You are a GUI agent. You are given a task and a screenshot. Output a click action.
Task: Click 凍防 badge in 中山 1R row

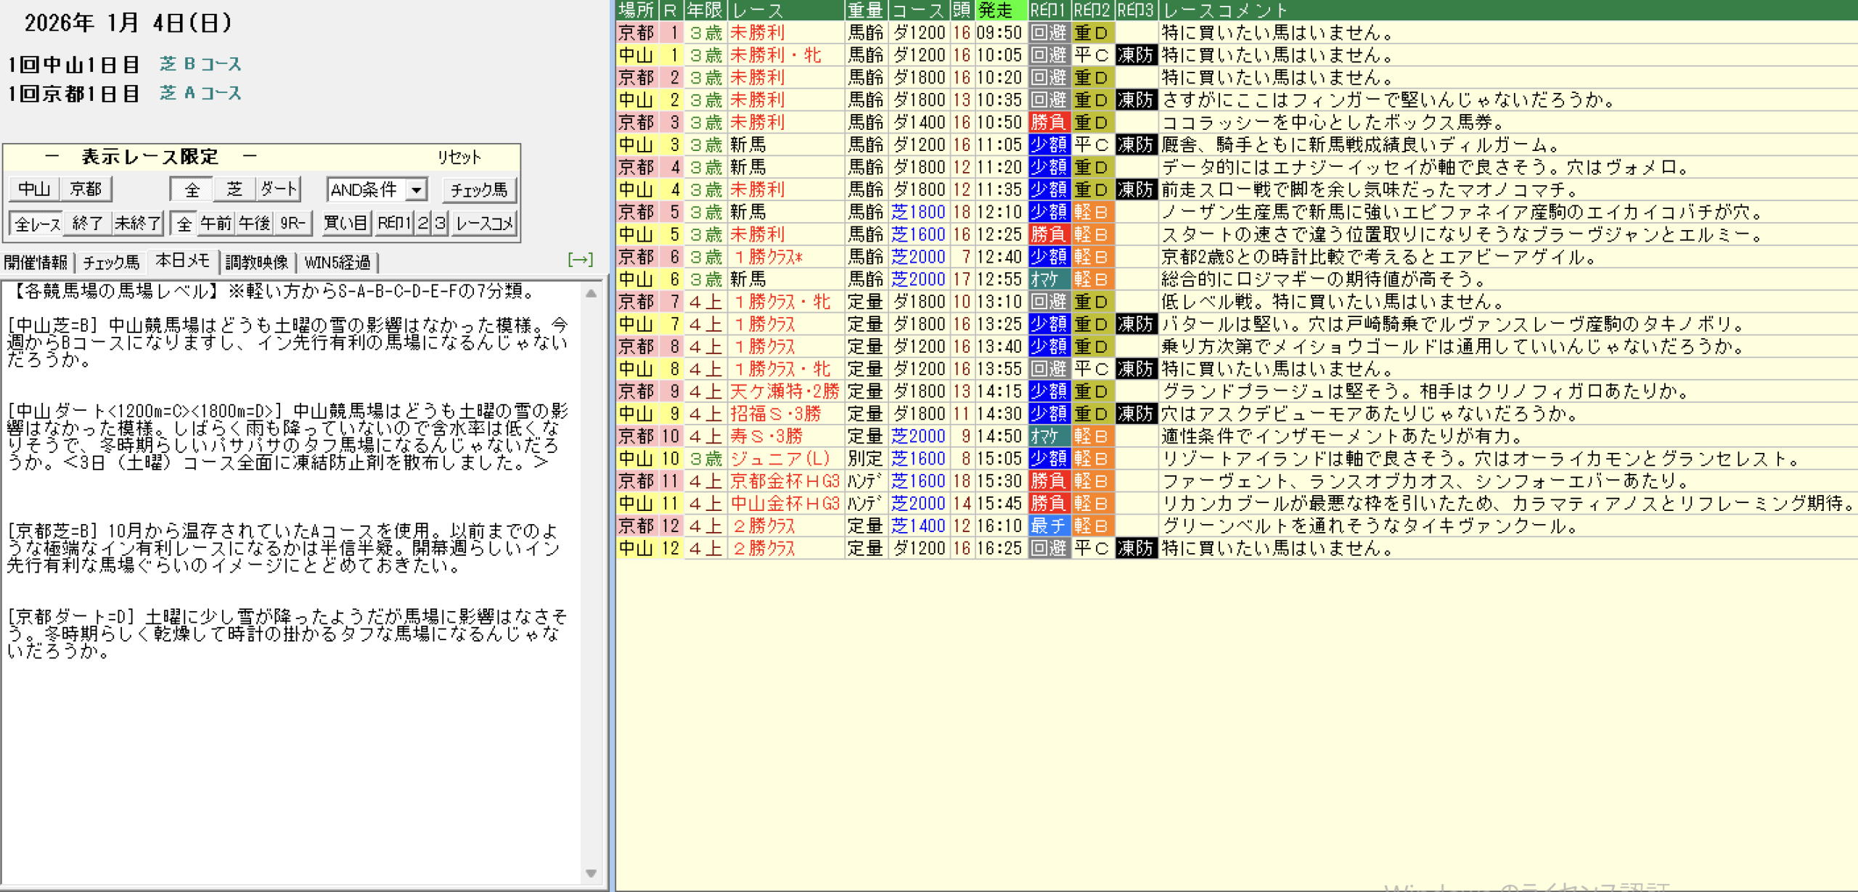1135,55
